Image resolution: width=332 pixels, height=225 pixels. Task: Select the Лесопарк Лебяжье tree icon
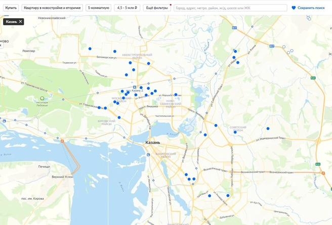[42, 98]
